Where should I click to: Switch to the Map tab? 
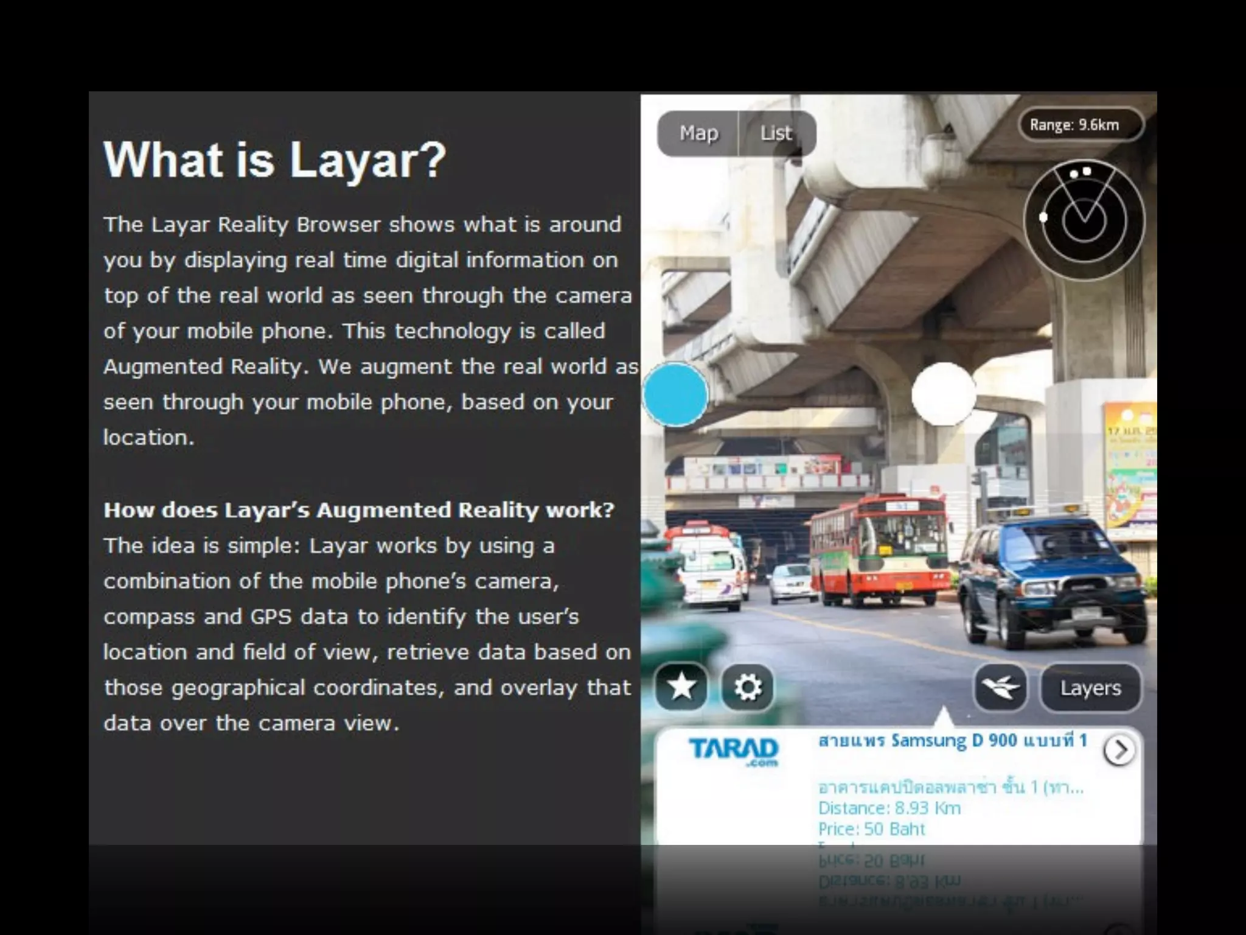pos(698,133)
